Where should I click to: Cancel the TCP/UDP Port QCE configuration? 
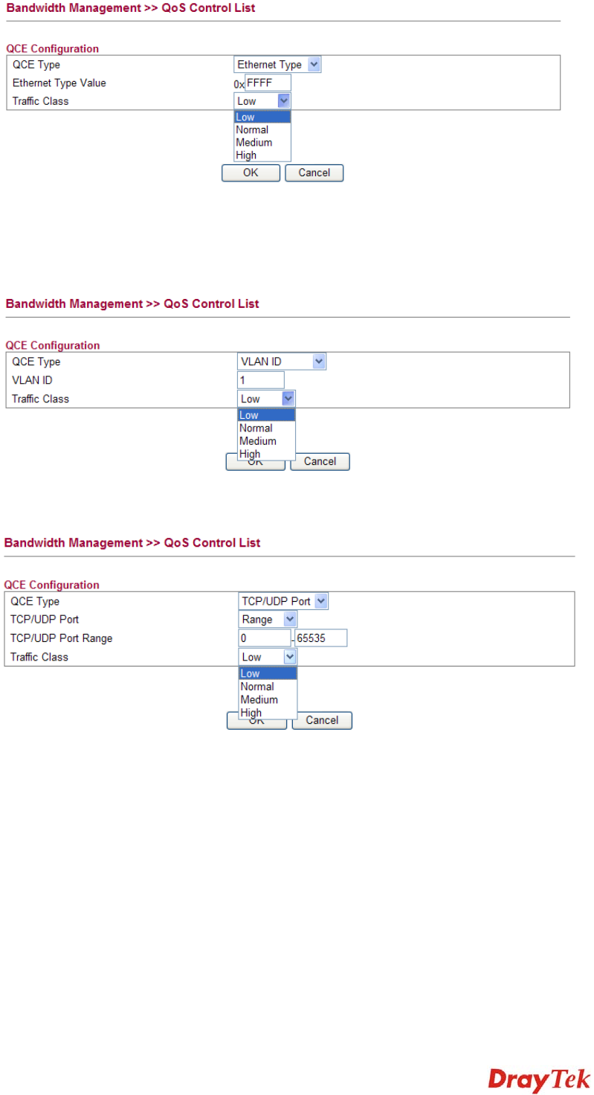click(321, 720)
